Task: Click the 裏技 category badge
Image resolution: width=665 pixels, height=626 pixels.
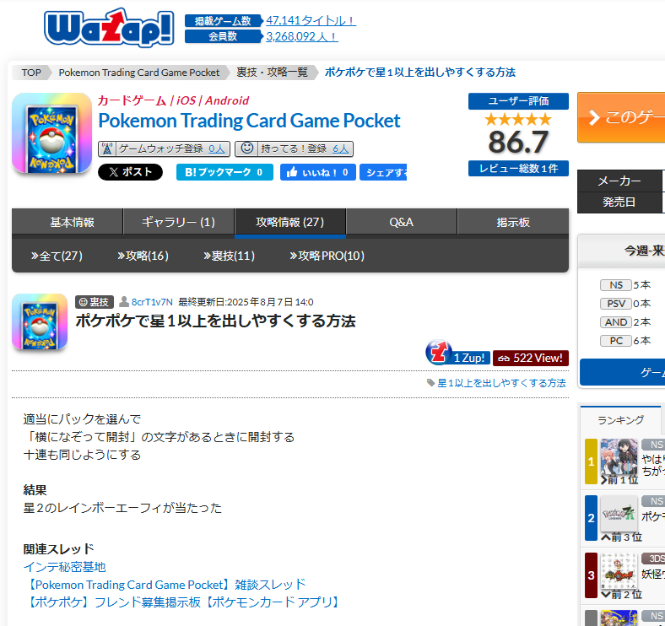Action: (95, 302)
